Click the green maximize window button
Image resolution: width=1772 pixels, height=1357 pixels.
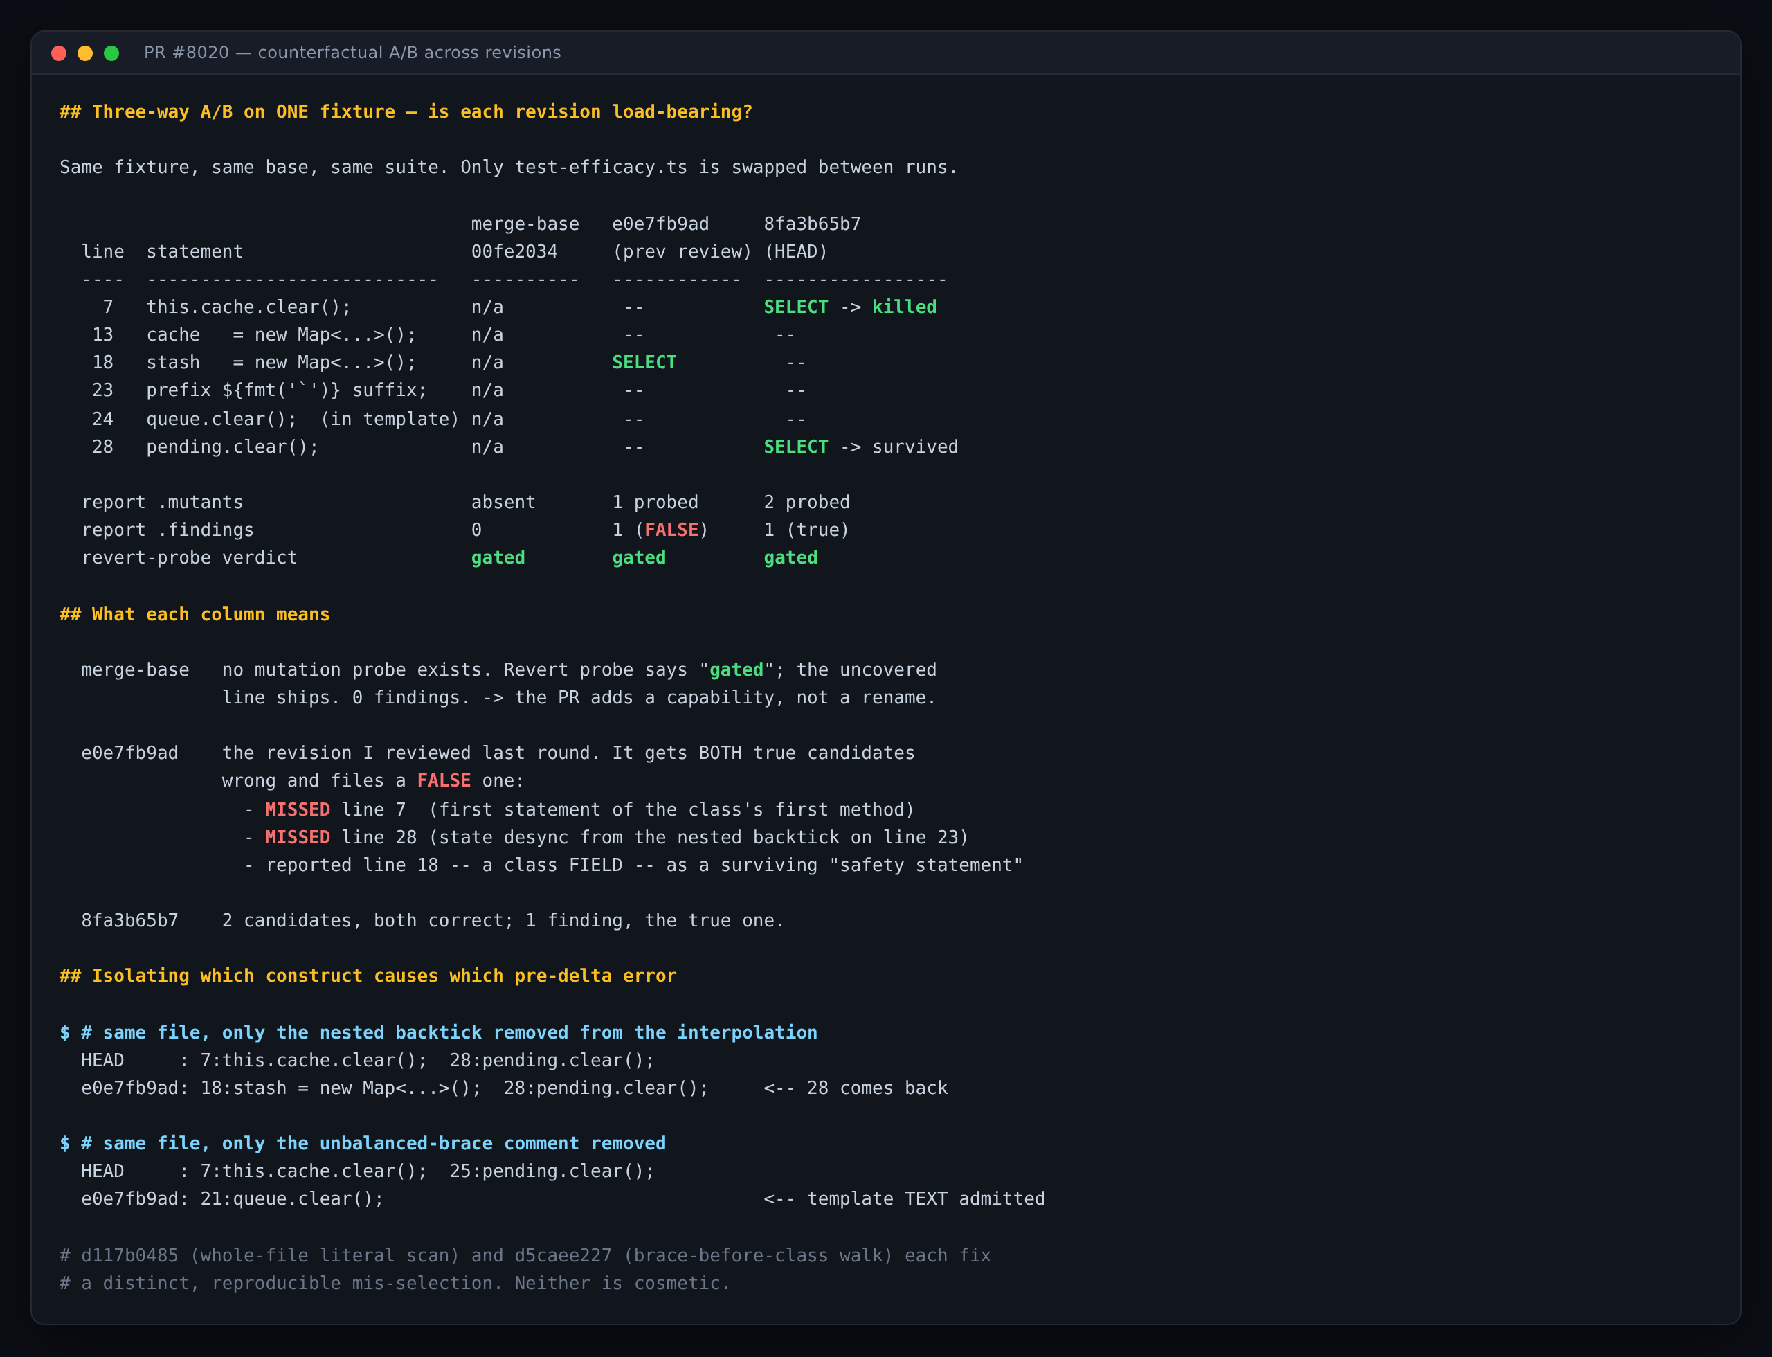[111, 53]
